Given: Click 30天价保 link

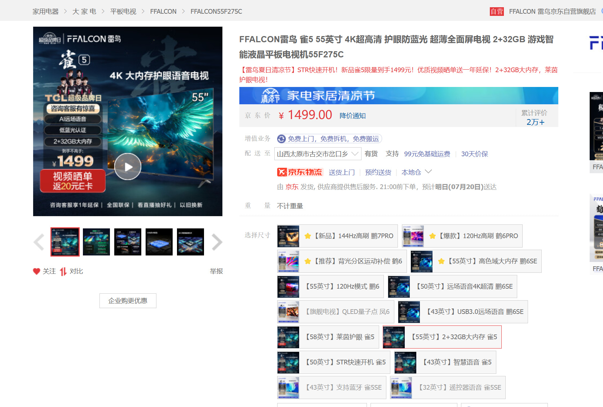Looking at the screenshot, I should (475, 154).
